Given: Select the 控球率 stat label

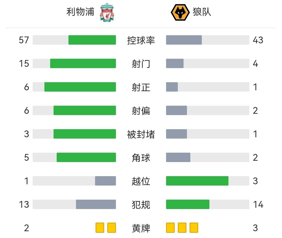Looking at the screenshot, I should click(x=141, y=40).
